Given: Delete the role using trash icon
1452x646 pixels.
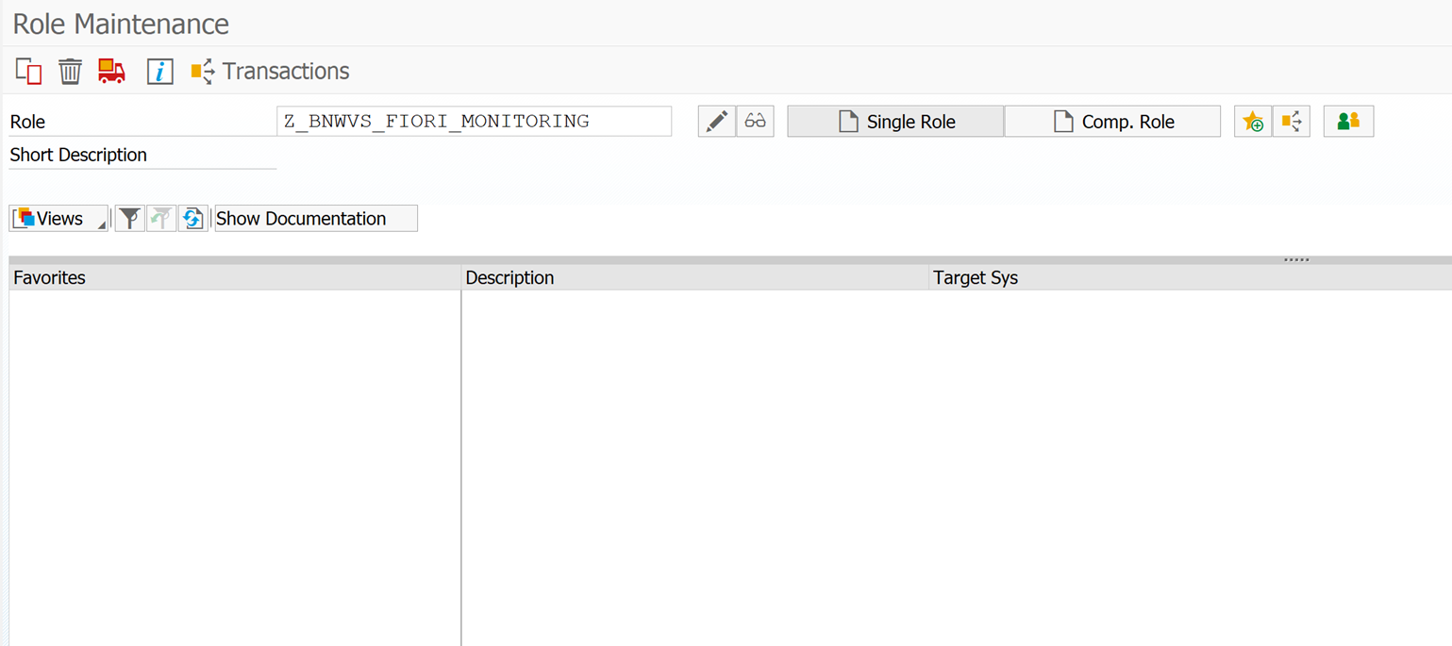Looking at the screenshot, I should 70,72.
